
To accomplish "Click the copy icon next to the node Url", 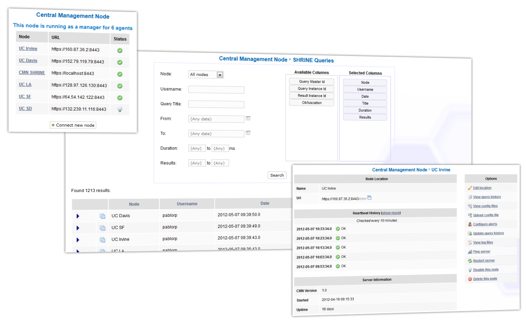I will click(369, 198).
